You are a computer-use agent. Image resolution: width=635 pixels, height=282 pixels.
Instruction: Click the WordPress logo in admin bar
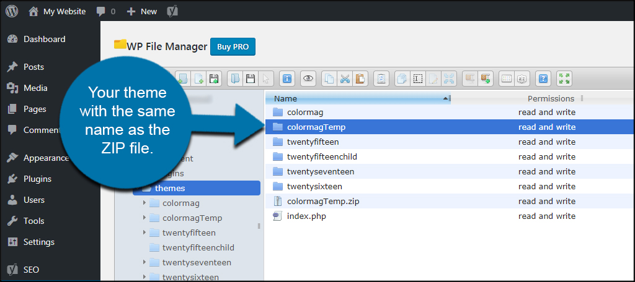point(12,11)
